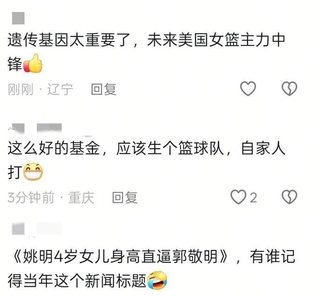Image resolution: width=317 pixels, height=296 pixels.
Task: Reply to the 辽宁 comment via 回复
Action: [103, 89]
